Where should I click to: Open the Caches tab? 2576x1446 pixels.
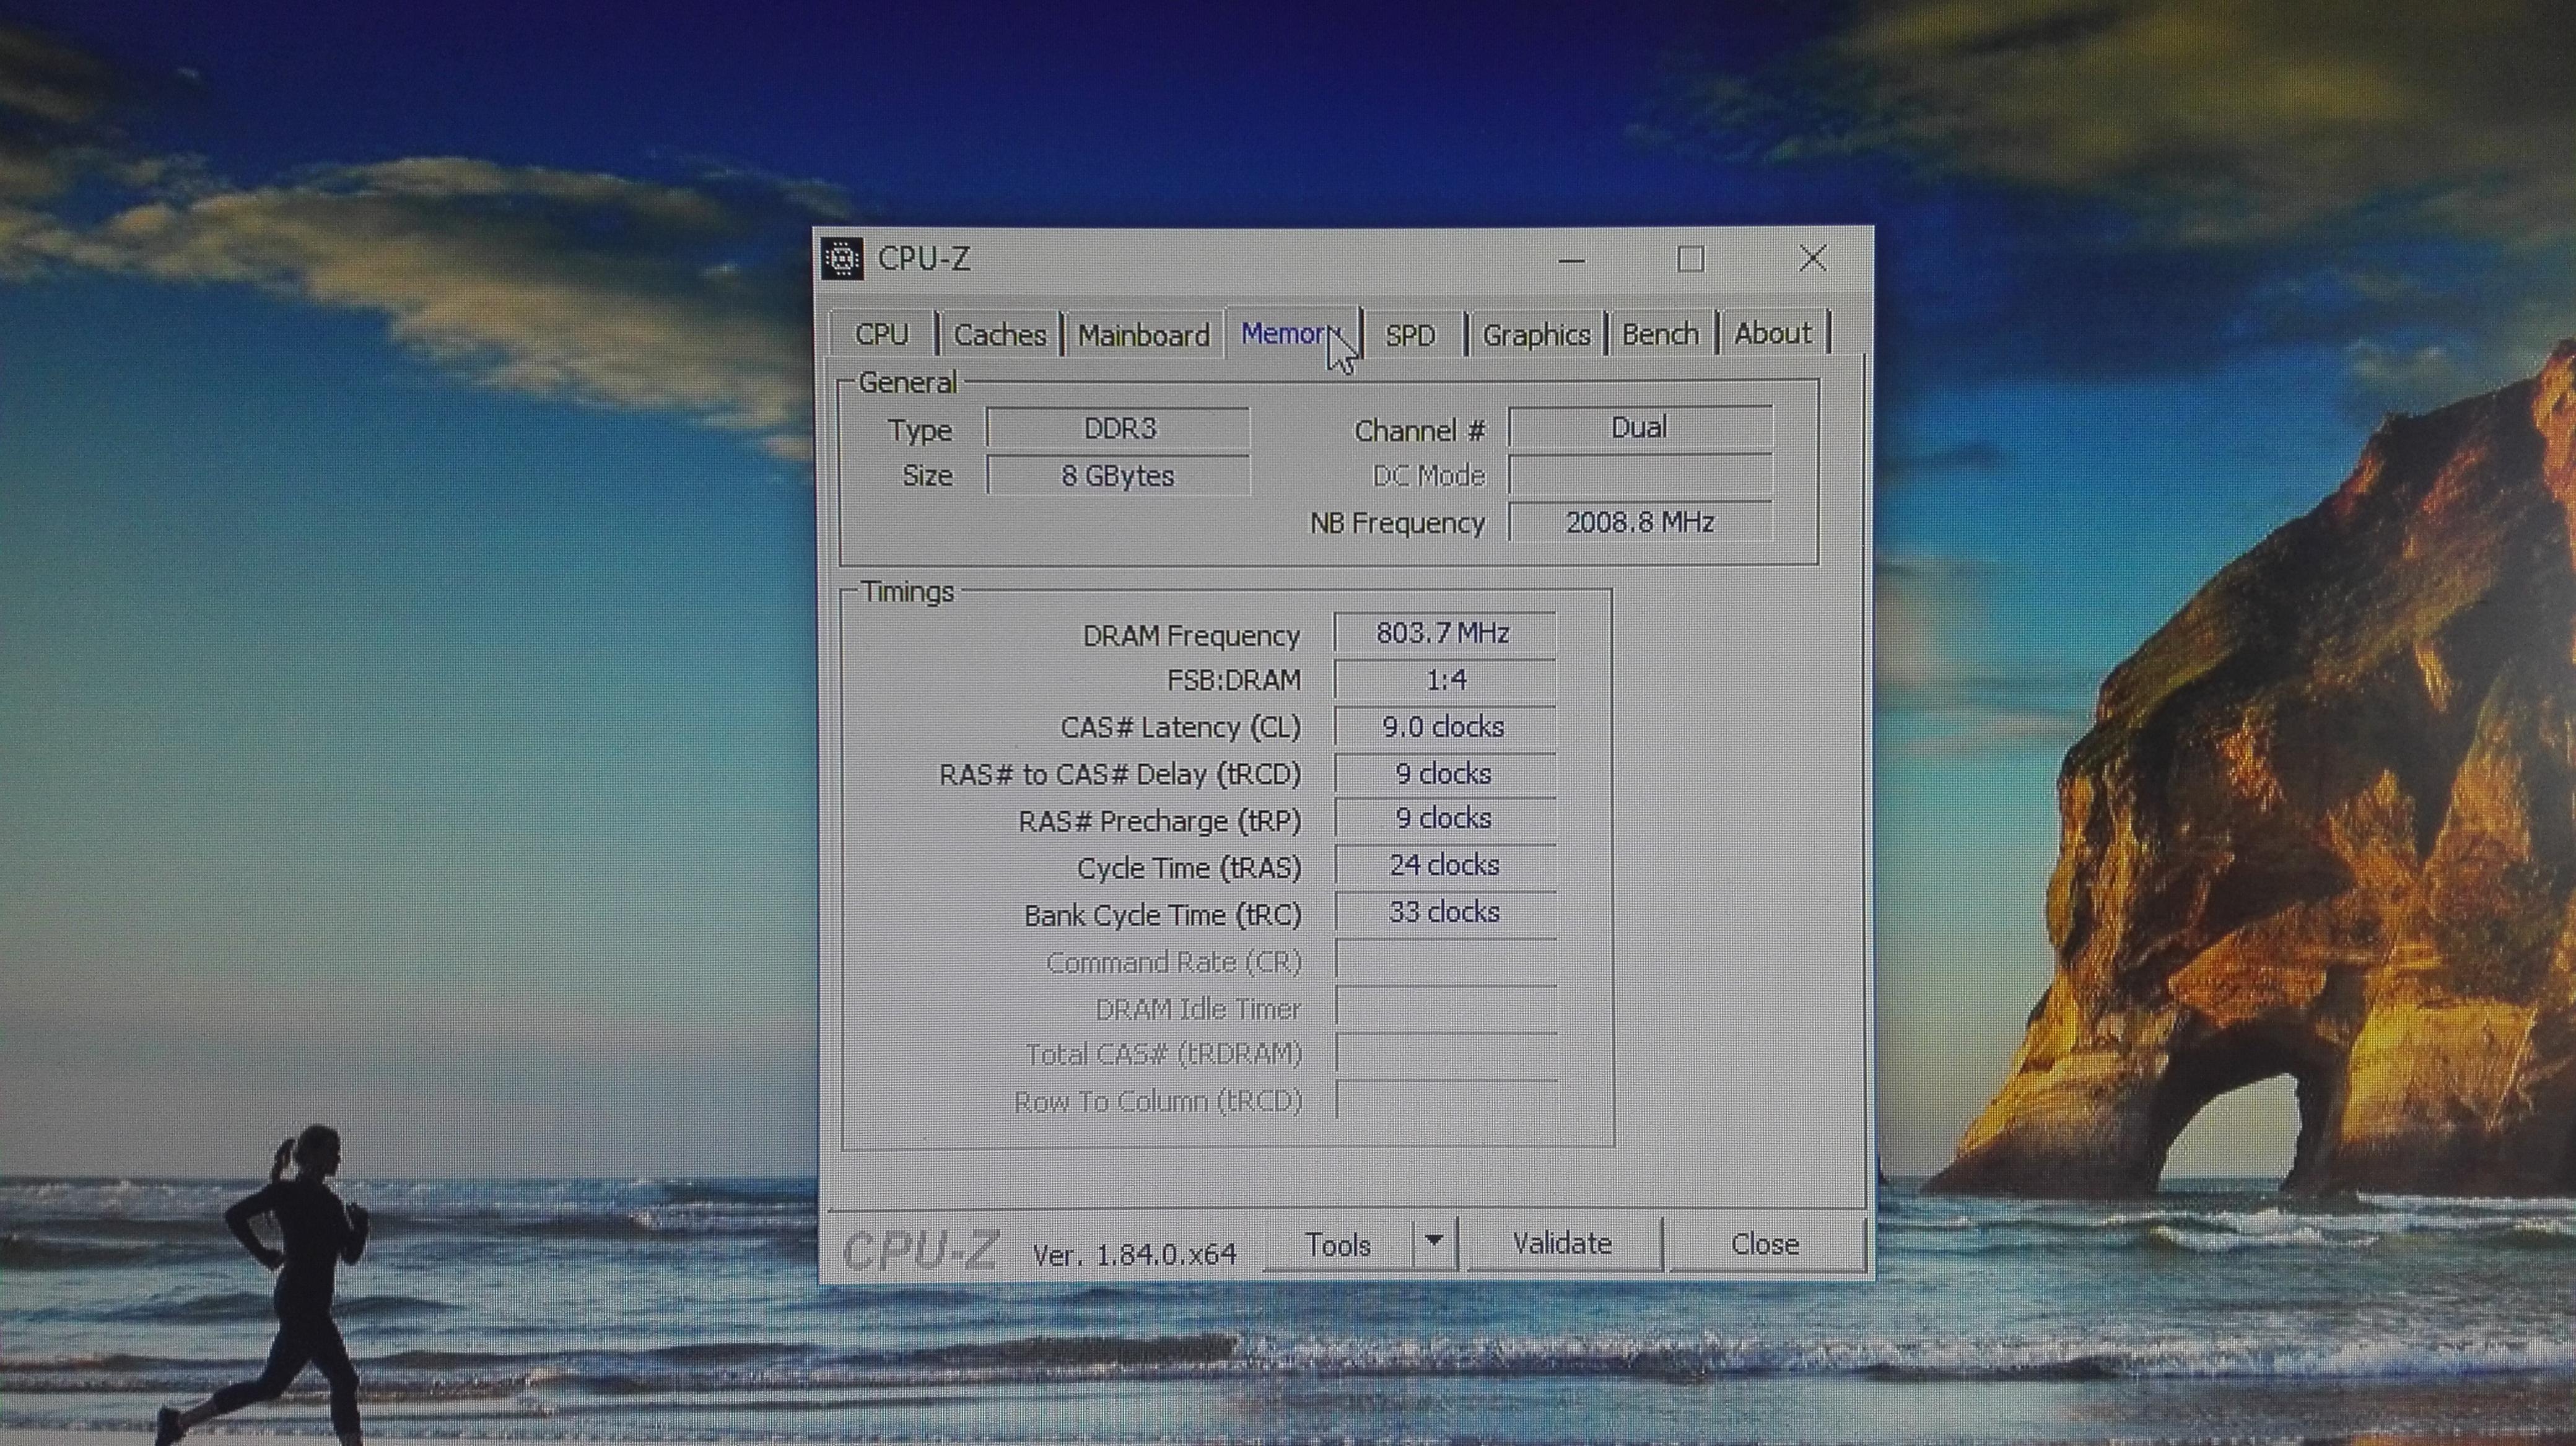999,335
